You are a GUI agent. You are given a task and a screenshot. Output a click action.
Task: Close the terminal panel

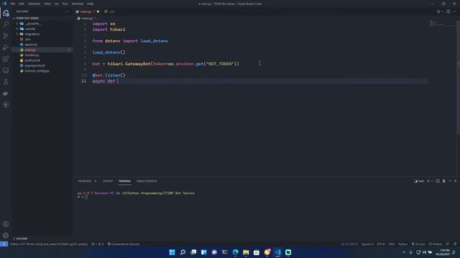455,181
